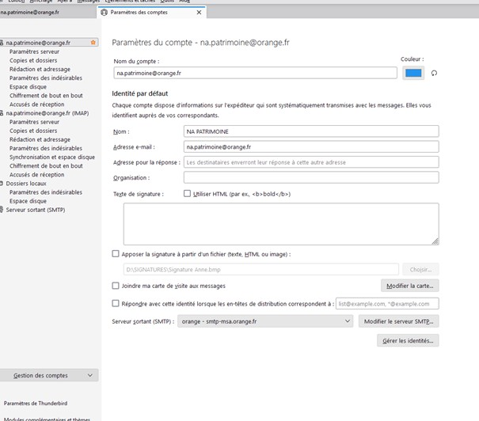Click Modifier le serveur SMTP... button
Image resolution: width=479 pixels, height=421 pixels.
point(399,321)
